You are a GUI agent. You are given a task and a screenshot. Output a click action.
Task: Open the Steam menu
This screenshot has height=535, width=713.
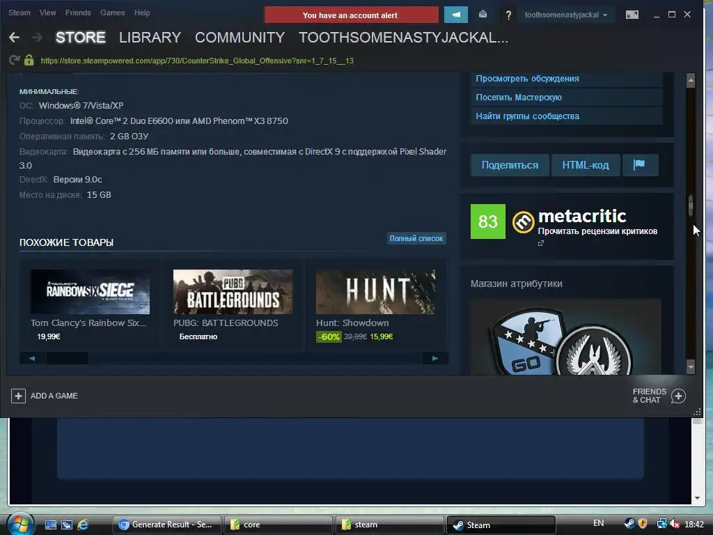point(19,13)
